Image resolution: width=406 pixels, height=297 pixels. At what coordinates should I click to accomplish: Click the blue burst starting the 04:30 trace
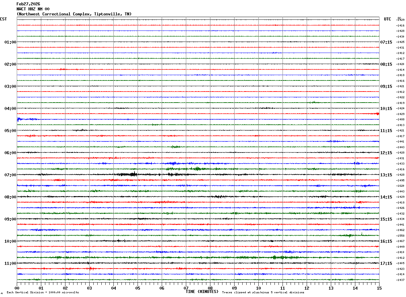click(x=27, y=119)
